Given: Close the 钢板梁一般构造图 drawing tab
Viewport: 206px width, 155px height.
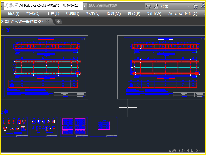Looking at the screenshot, I should tap(48, 21).
